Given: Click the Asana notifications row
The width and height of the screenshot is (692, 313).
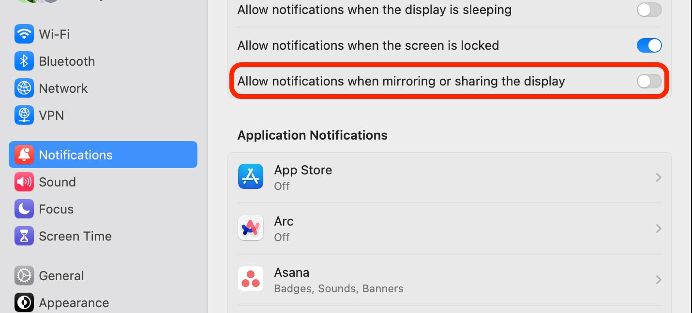Looking at the screenshot, I should point(436,279).
